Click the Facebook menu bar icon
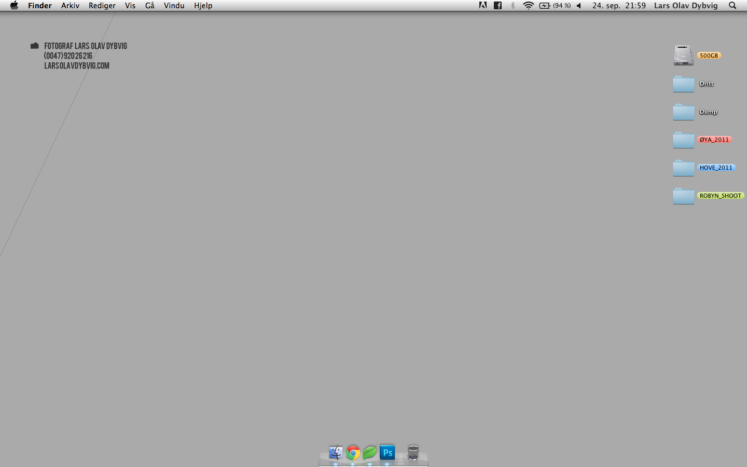747x467 pixels. pos(498,6)
